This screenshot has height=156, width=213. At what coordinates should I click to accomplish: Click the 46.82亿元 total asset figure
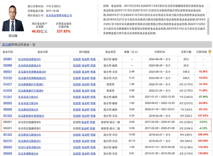pos(40,31)
